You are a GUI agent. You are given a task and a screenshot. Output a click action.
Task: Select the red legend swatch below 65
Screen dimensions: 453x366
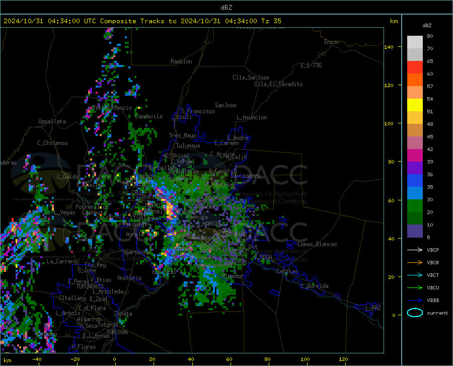click(x=415, y=67)
